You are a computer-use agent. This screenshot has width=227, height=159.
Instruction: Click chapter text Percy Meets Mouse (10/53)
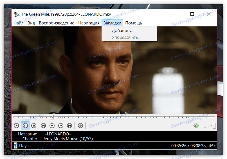[x=68, y=139]
